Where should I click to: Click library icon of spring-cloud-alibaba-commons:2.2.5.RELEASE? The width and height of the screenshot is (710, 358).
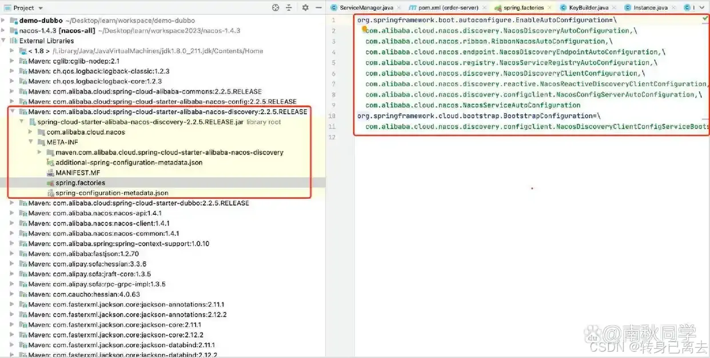pos(23,91)
